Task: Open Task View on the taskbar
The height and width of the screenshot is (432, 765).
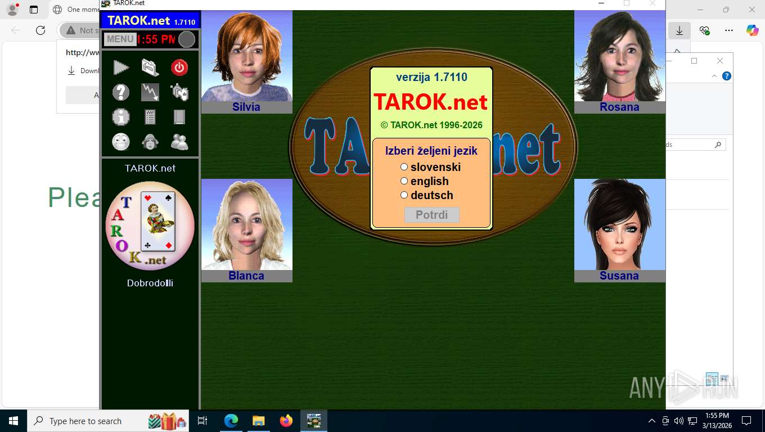Action: click(x=202, y=421)
